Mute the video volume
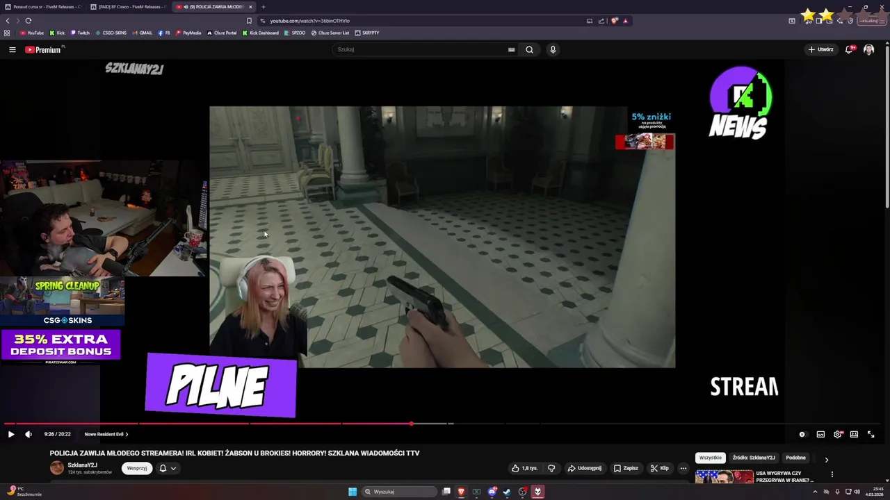Image resolution: width=890 pixels, height=500 pixels. [x=29, y=434]
